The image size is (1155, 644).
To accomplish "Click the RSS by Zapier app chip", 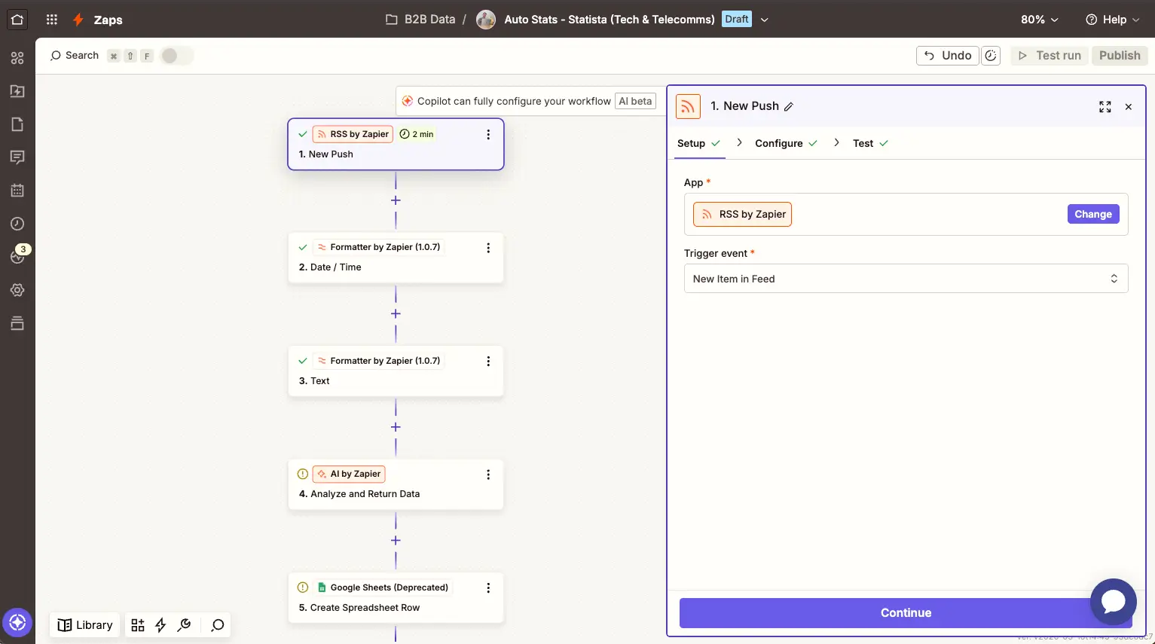I will (742, 215).
